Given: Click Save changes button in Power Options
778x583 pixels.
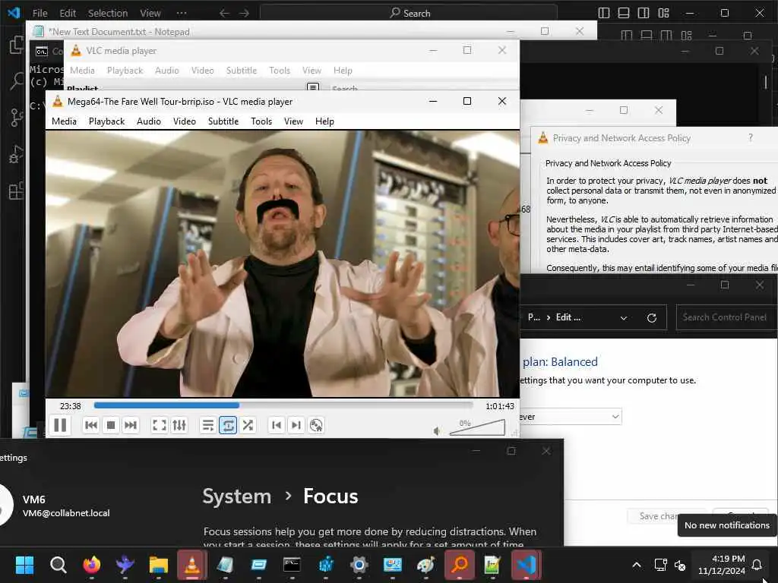Looking at the screenshot, I should click(x=659, y=516).
